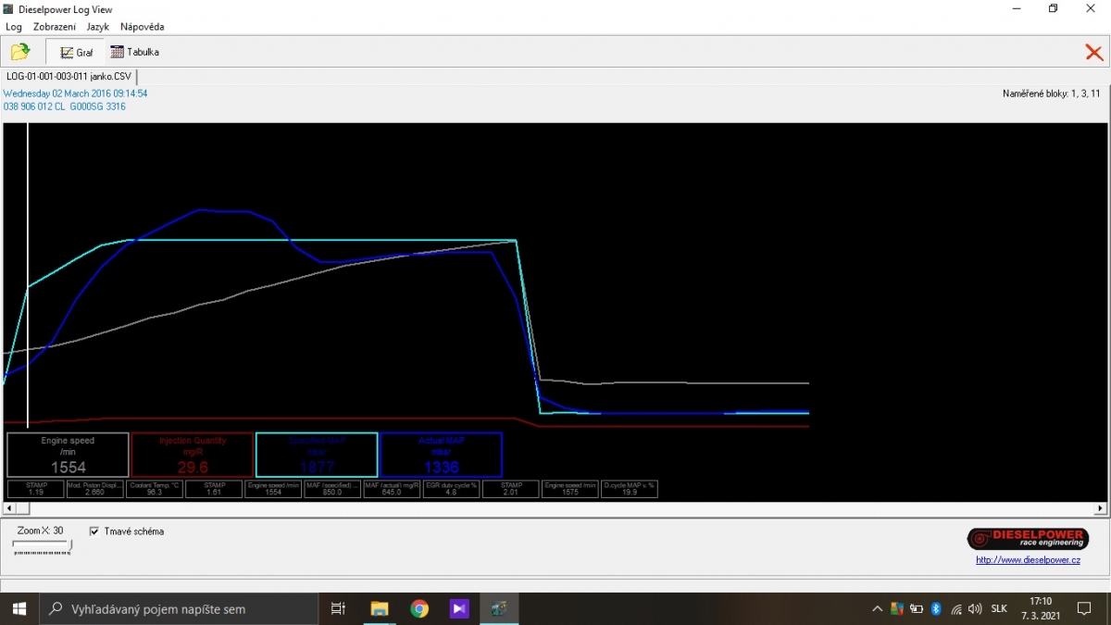The height and width of the screenshot is (625, 1111).
Task: Switch to the Graf chart view
Action: click(x=77, y=53)
